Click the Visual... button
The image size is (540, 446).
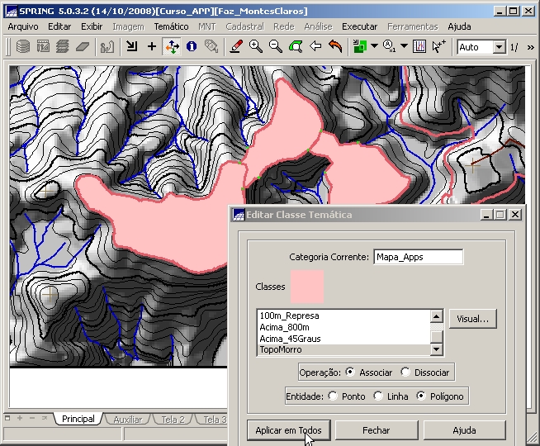pyautogui.click(x=472, y=318)
